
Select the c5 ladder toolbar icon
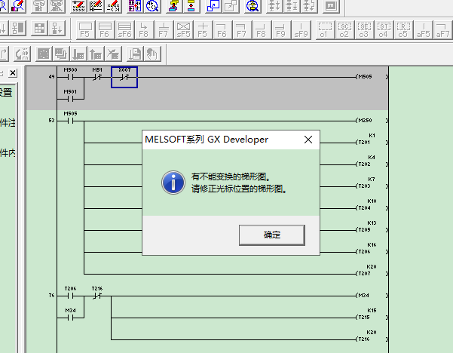click(402, 30)
